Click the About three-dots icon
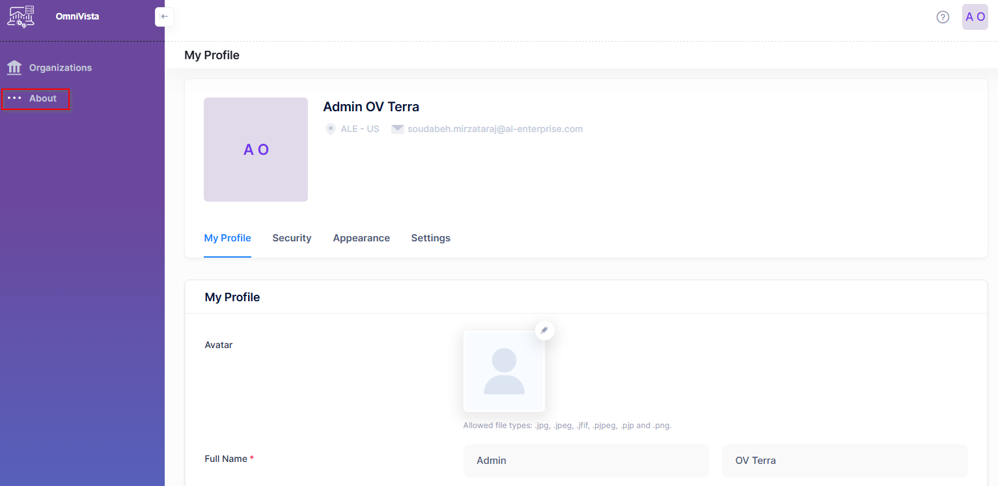This screenshot has width=998, height=486. click(x=14, y=98)
